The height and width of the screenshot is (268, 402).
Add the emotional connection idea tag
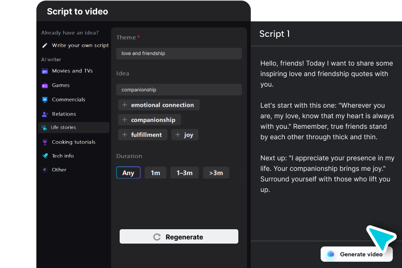(x=158, y=105)
